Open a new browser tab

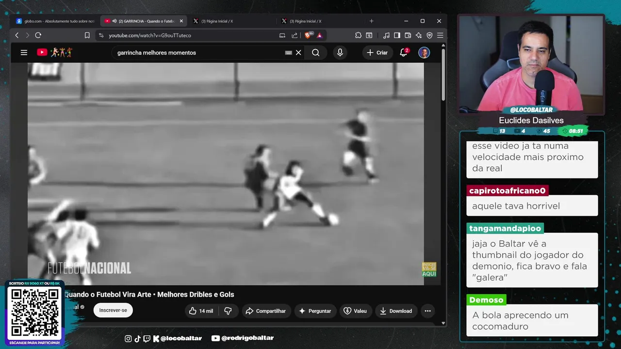372,21
